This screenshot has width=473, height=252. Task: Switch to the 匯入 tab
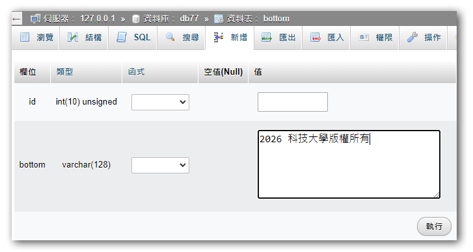[327, 38]
